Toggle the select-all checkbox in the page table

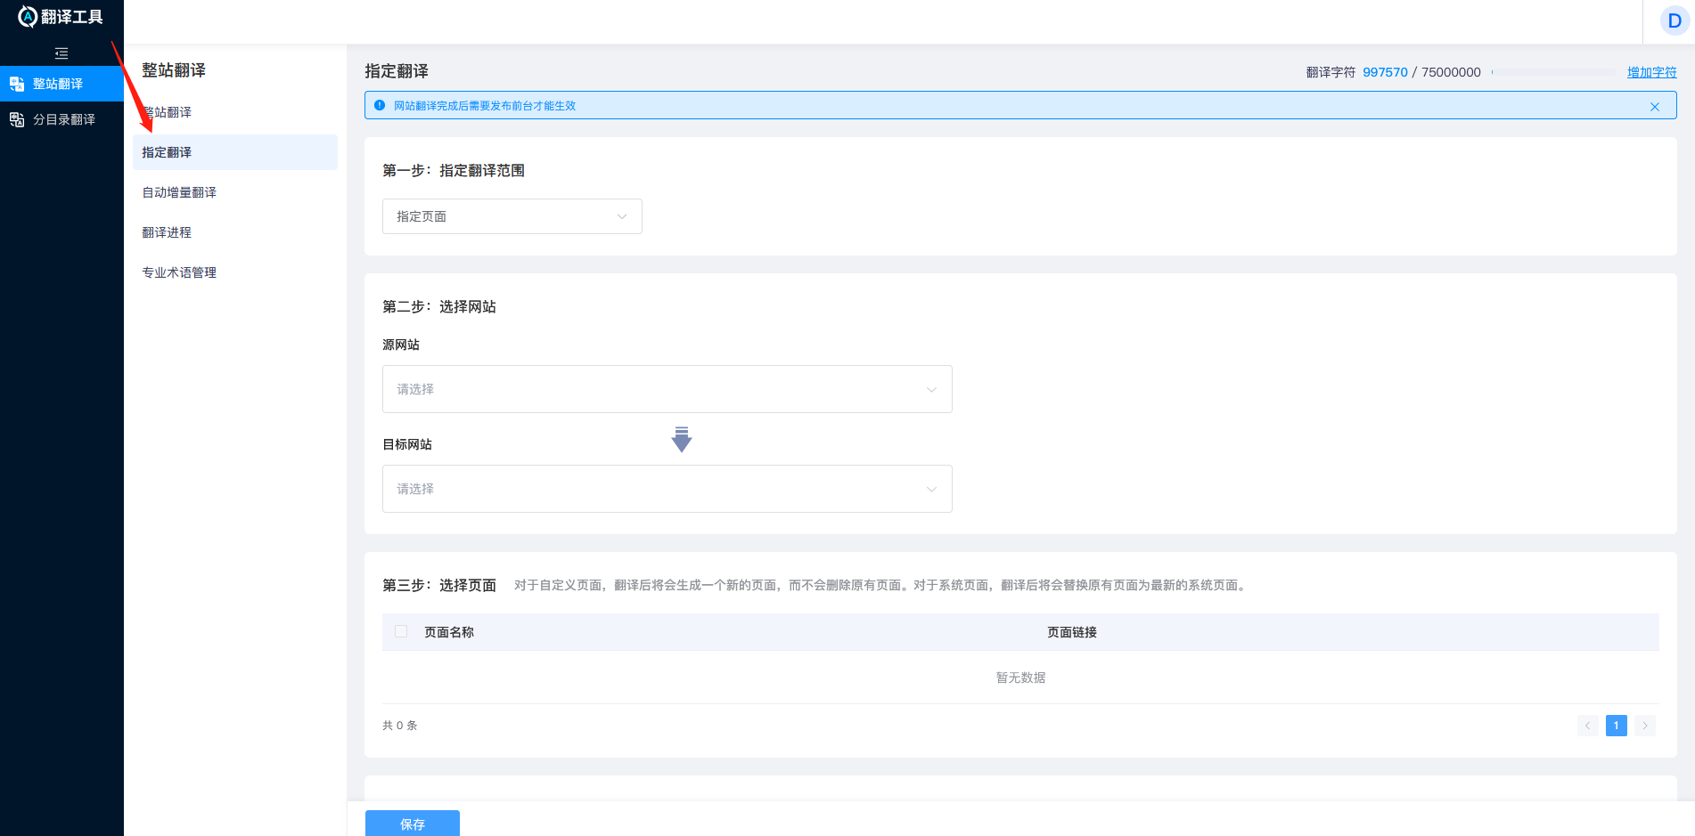pyautogui.click(x=401, y=631)
